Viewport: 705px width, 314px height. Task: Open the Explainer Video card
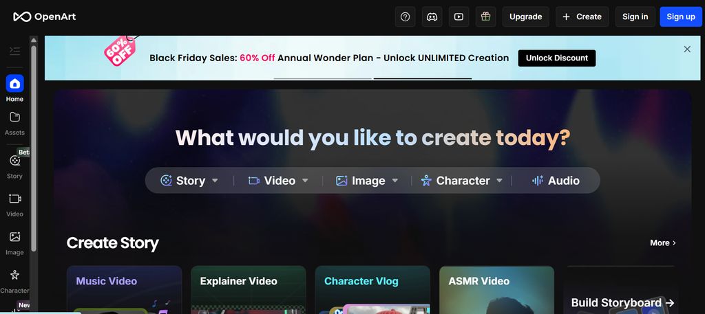(248, 290)
